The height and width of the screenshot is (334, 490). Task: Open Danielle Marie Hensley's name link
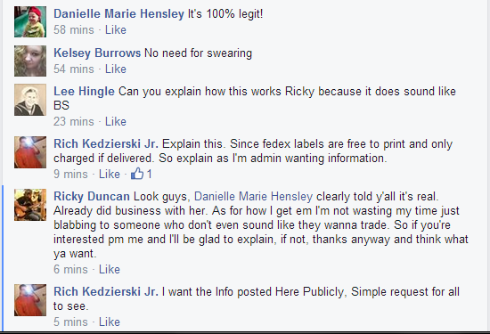[118, 13]
